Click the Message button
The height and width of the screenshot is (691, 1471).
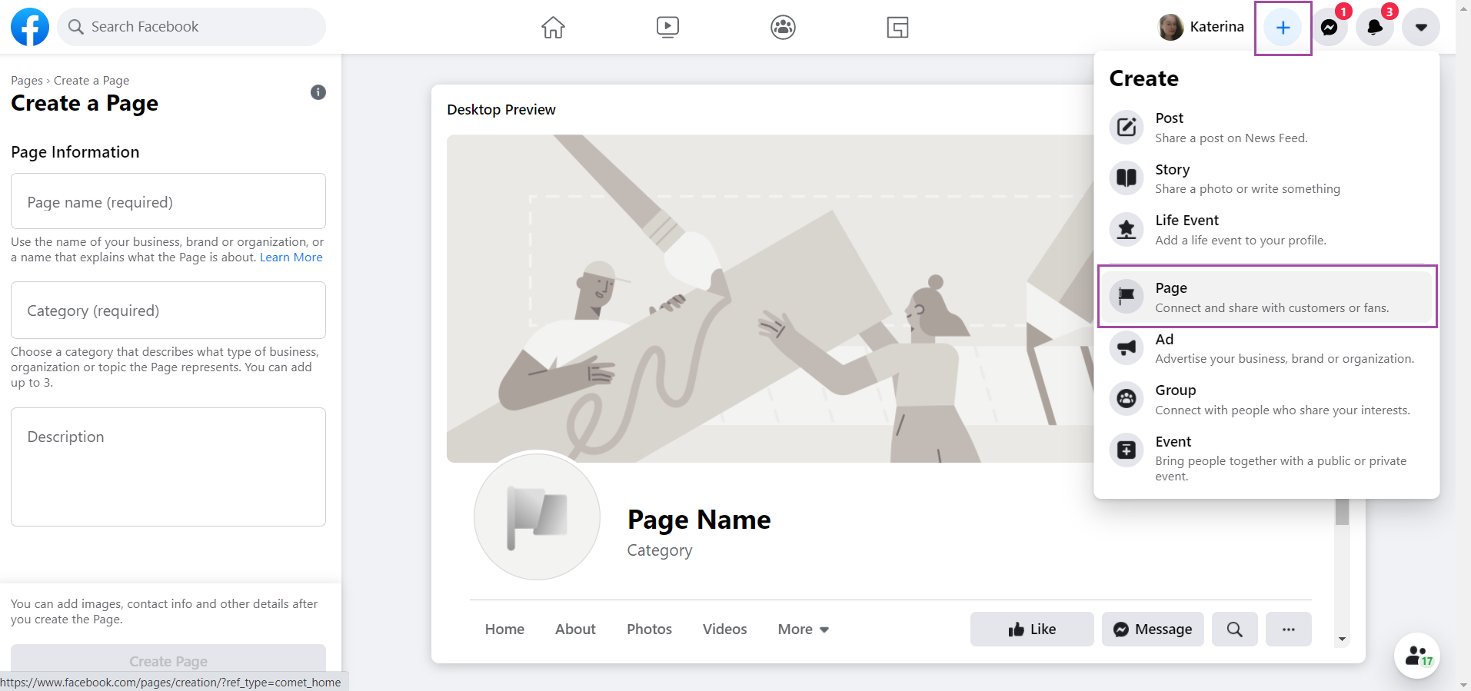[1153, 629]
